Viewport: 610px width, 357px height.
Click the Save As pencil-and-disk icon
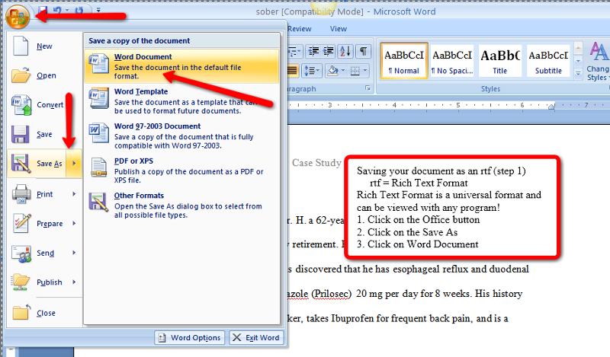pyautogui.click(x=21, y=164)
